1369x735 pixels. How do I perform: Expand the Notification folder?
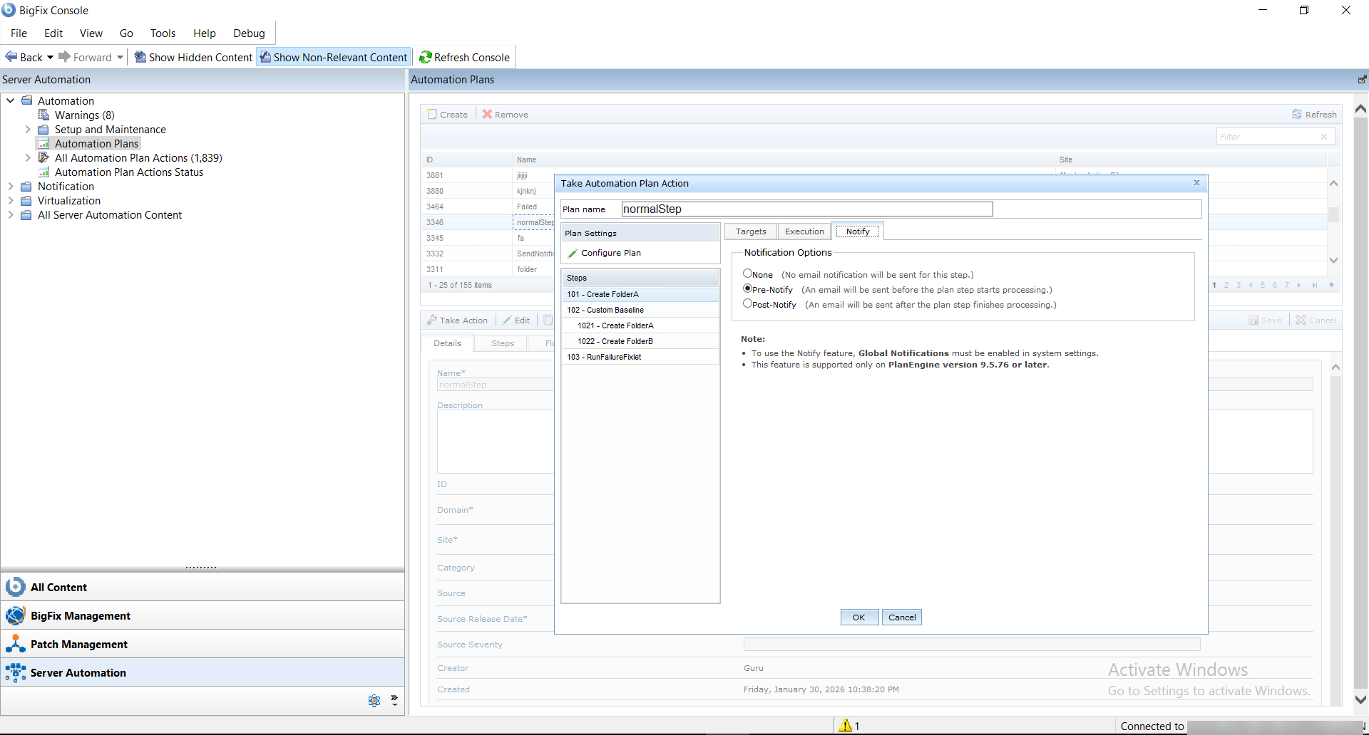pos(11,187)
